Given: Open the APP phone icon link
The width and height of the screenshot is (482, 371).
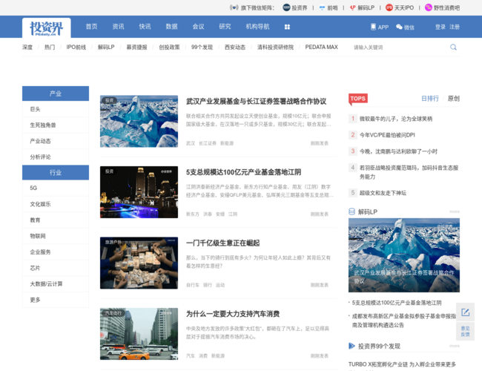Looking at the screenshot, I should click(373, 27).
